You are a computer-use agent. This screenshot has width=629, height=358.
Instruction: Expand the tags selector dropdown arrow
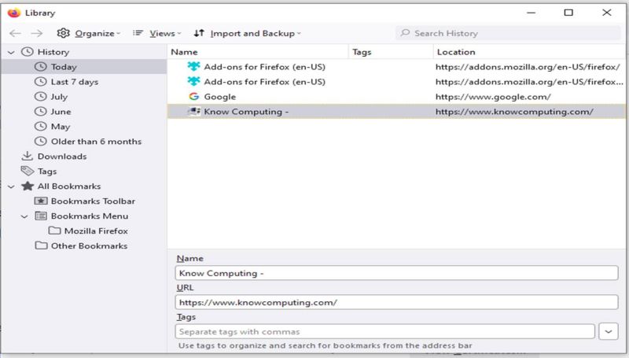pyautogui.click(x=608, y=331)
